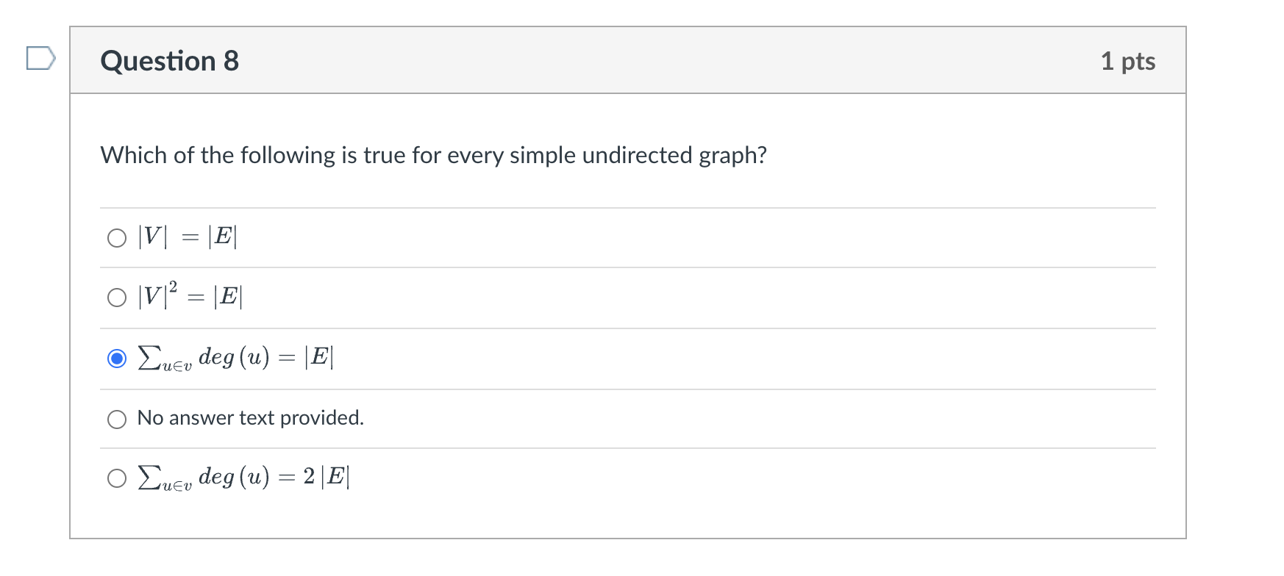Select the |V|² = |E| answer option
Image resolution: width=1284 pixels, height=576 pixels.
[x=117, y=298]
